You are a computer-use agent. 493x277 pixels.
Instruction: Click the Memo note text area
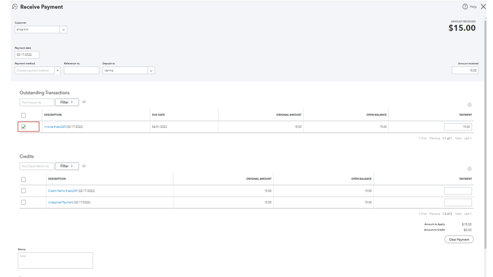(55, 260)
